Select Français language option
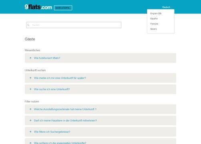The width and height of the screenshot is (201, 144). [154, 24]
